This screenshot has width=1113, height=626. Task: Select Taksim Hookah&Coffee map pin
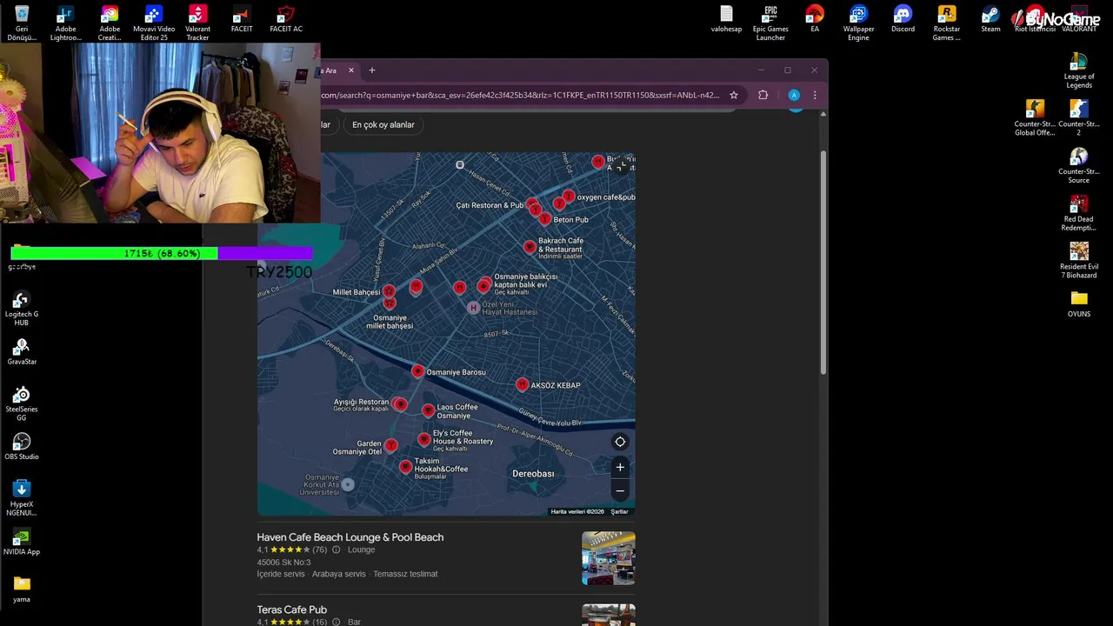click(405, 467)
